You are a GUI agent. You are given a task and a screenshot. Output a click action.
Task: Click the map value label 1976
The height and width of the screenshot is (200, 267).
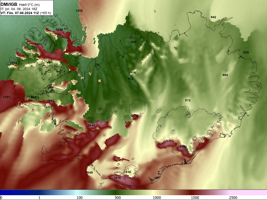pos(117,178)
